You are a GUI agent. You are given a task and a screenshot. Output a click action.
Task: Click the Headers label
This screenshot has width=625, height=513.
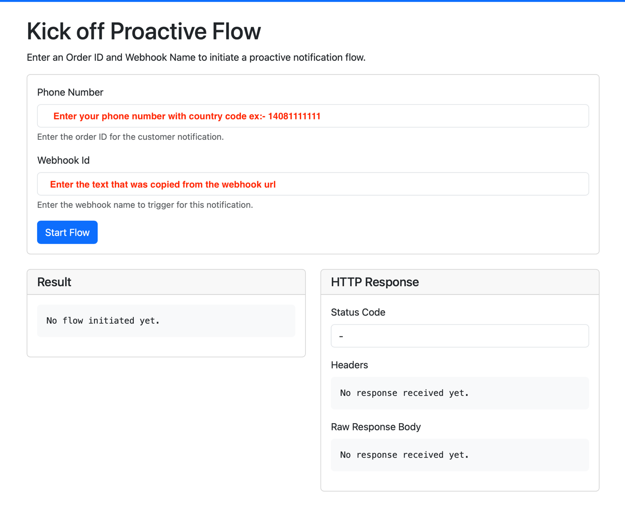click(349, 365)
